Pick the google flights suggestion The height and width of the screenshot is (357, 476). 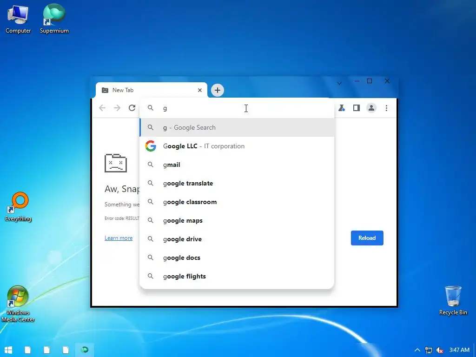click(237, 276)
